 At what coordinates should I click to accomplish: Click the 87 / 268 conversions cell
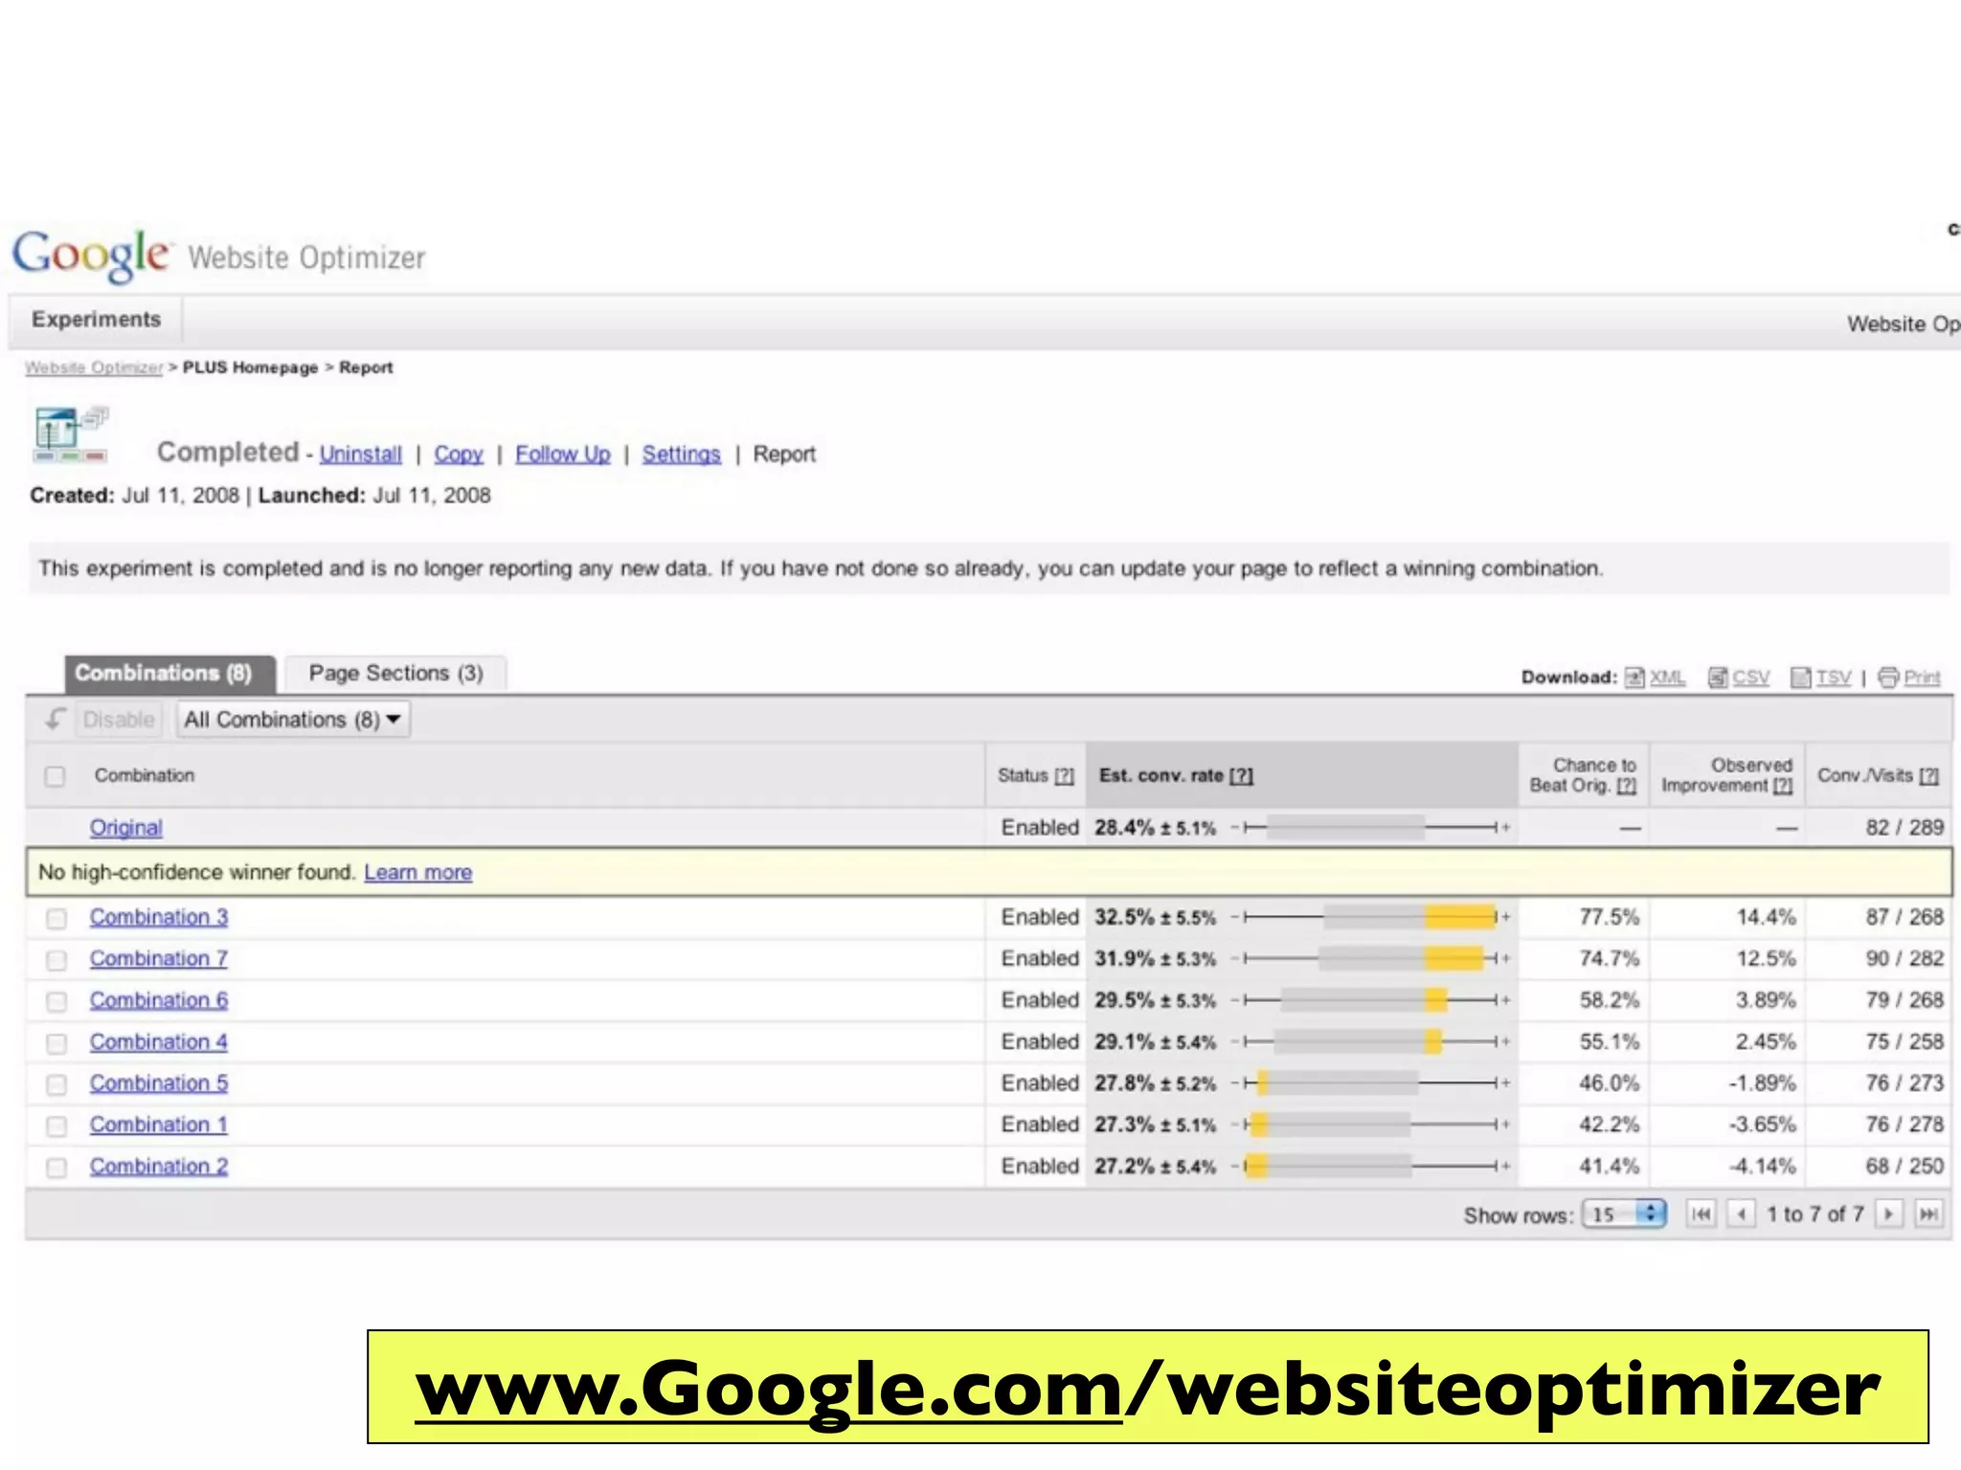(1904, 917)
